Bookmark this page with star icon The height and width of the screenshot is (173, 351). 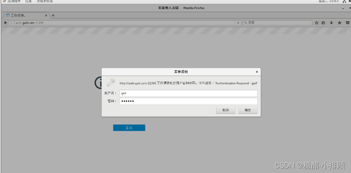click(317, 23)
